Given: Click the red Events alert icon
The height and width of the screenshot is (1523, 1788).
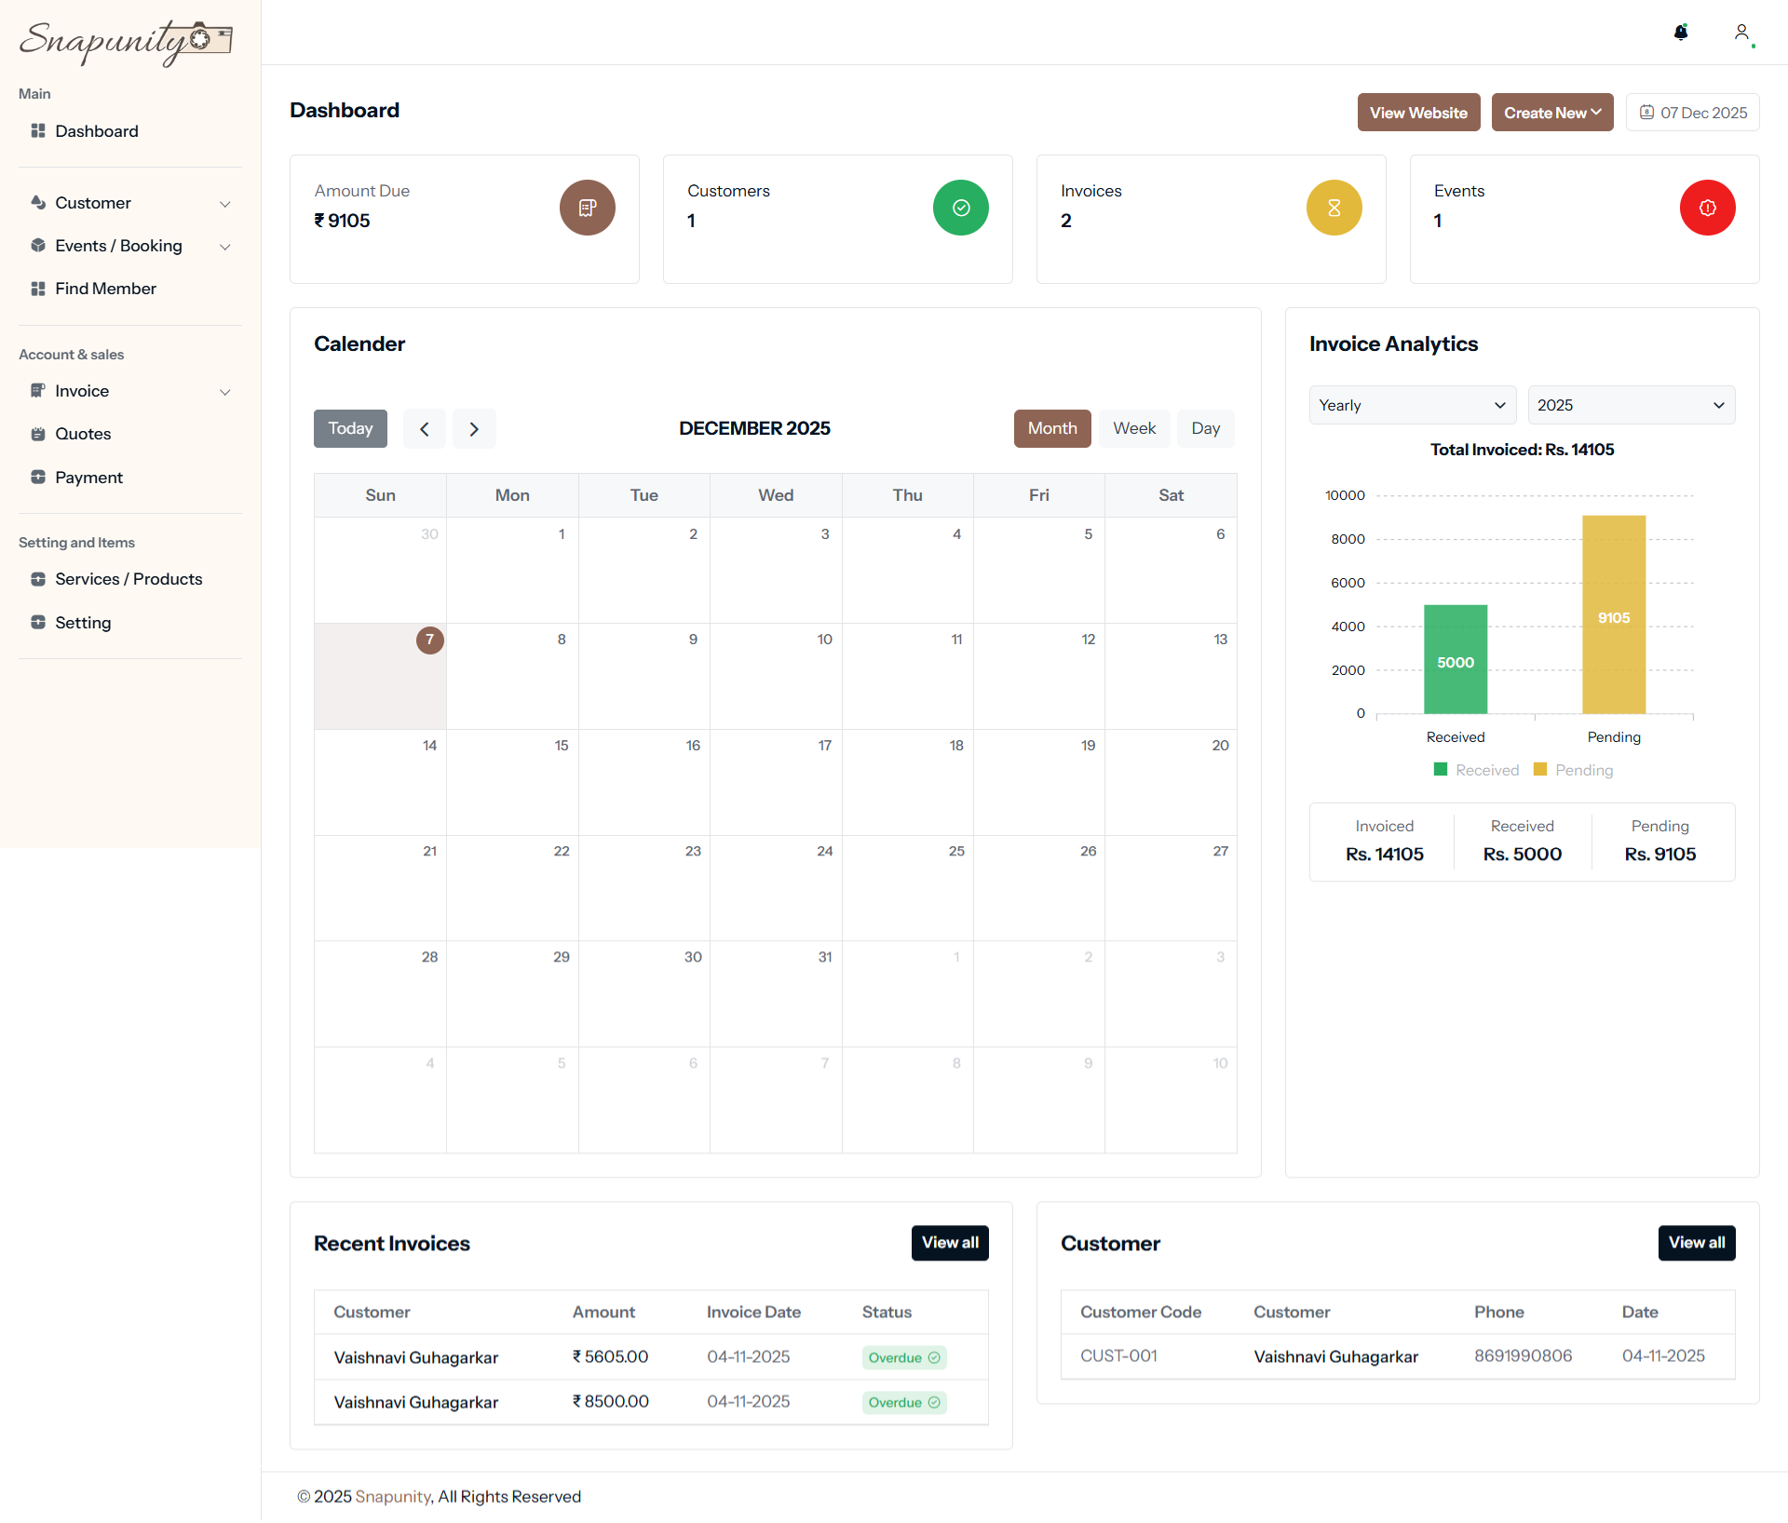Looking at the screenshot, I should [x=1707, y=208].
